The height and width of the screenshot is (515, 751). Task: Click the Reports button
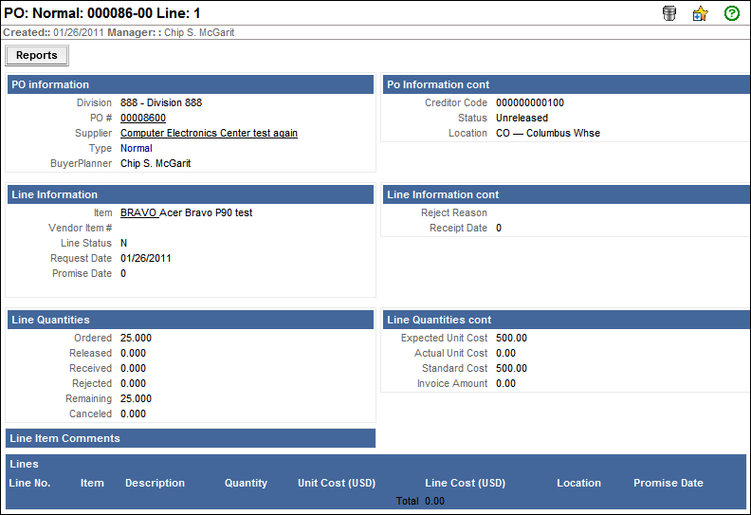37,55
